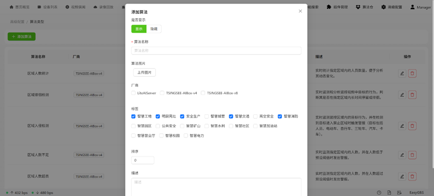
Task: Select the 显示 display option
Action: 139,29
